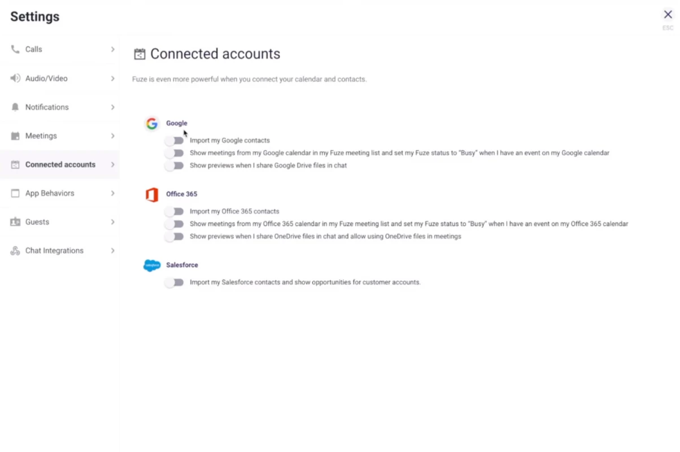Open the App Behaviors settings section

click(x=60, y=193)
